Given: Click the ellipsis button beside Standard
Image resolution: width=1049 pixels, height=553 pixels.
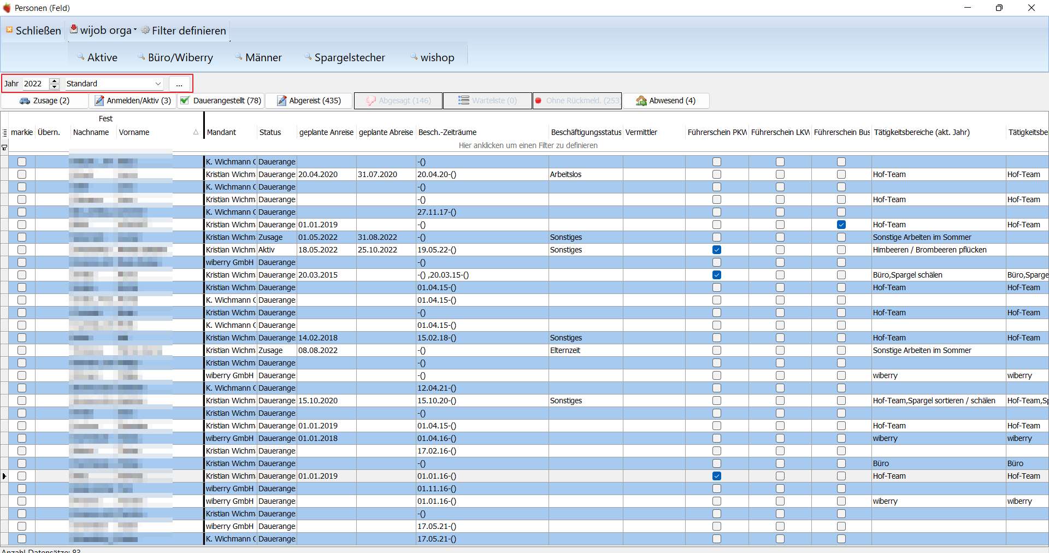Looking at the screenshot, I should 179,84.
